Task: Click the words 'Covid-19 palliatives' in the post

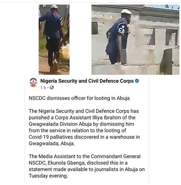Action: point(51,137)
